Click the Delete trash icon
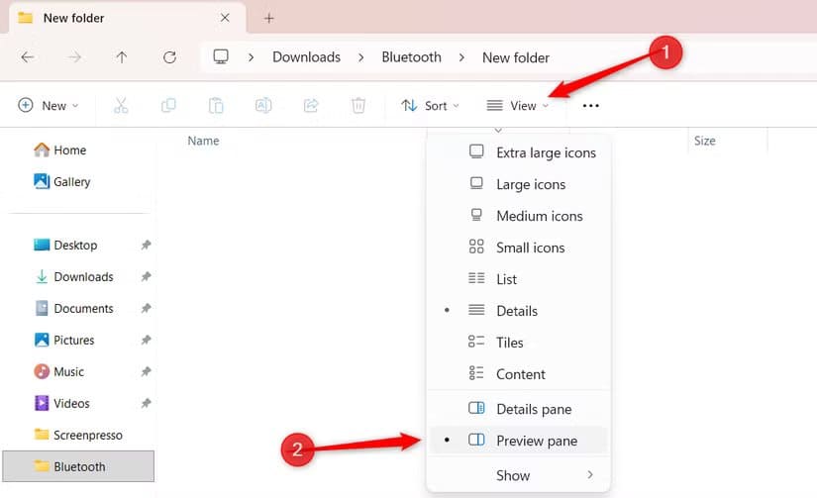The image size is (817, 498). point(358,106)
